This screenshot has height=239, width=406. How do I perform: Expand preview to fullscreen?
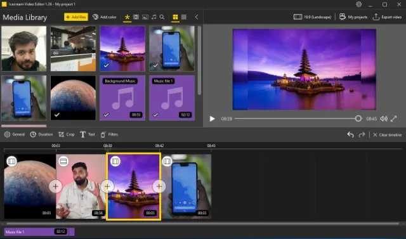[x=394, y=119]
